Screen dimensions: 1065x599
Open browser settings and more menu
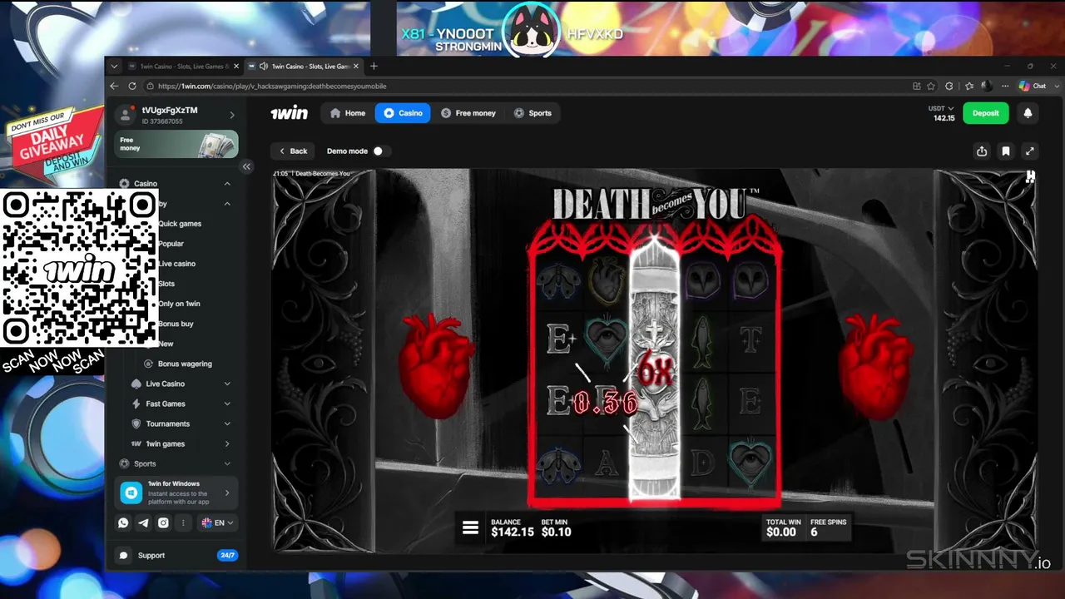pyautogui.click(x=1003, y=86)
